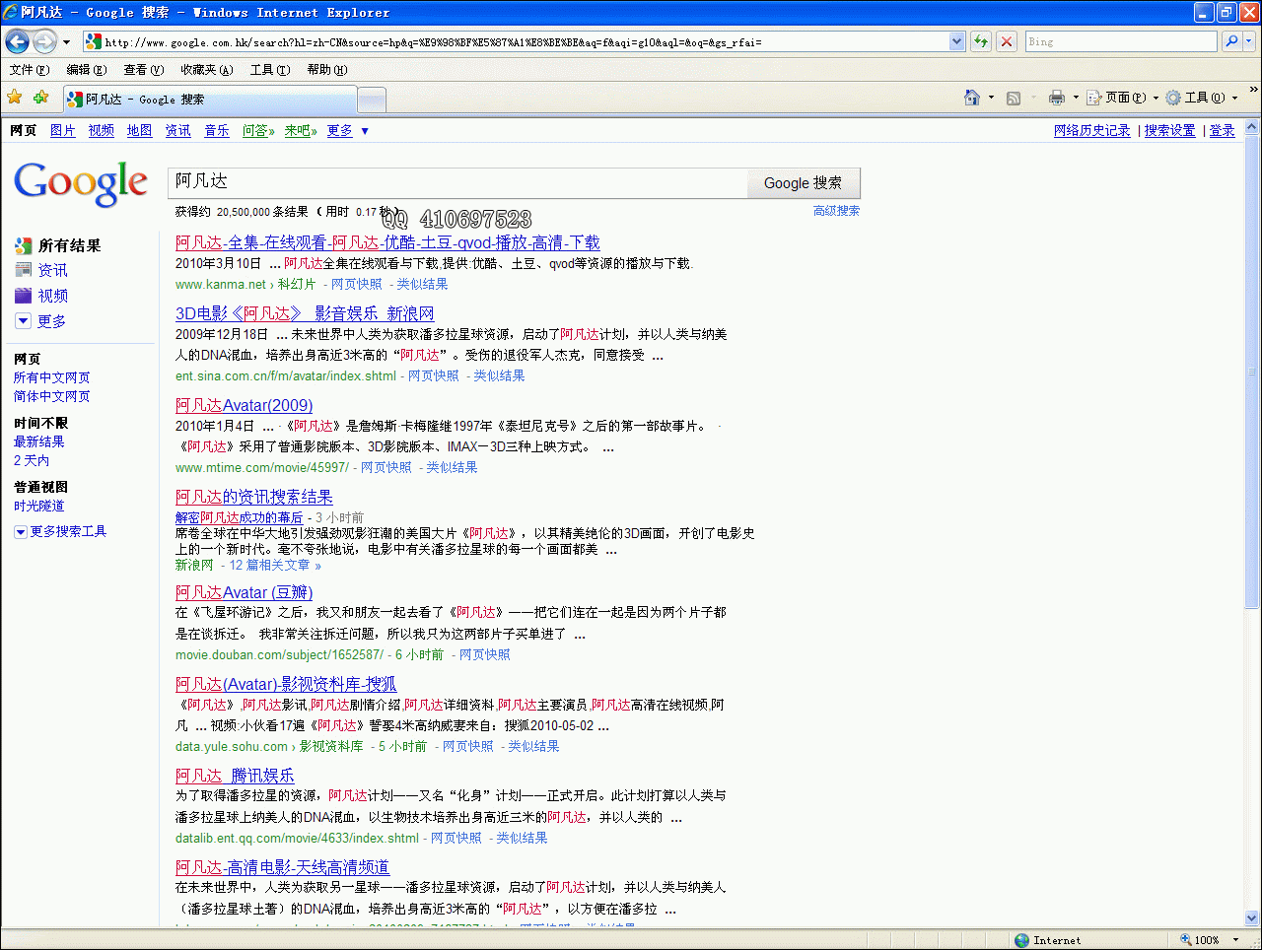Viewport: 1262px width, 950px height.
Task: Click the browser Back arrow button
Action: [x=18, y=41]
